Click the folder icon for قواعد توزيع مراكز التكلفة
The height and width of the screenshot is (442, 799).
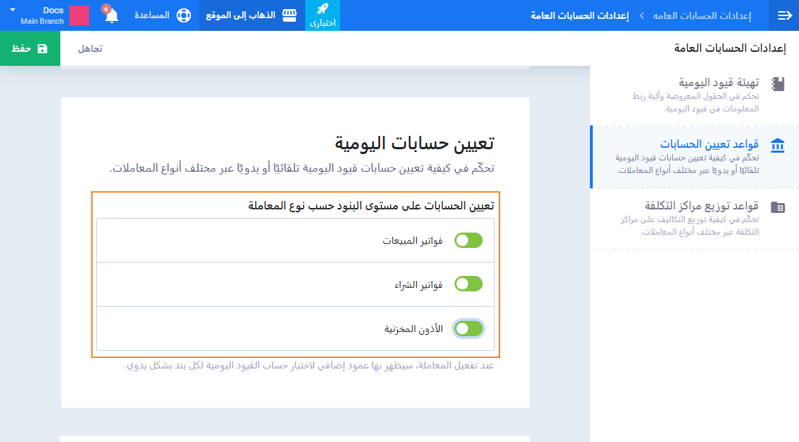pos(777,207)
